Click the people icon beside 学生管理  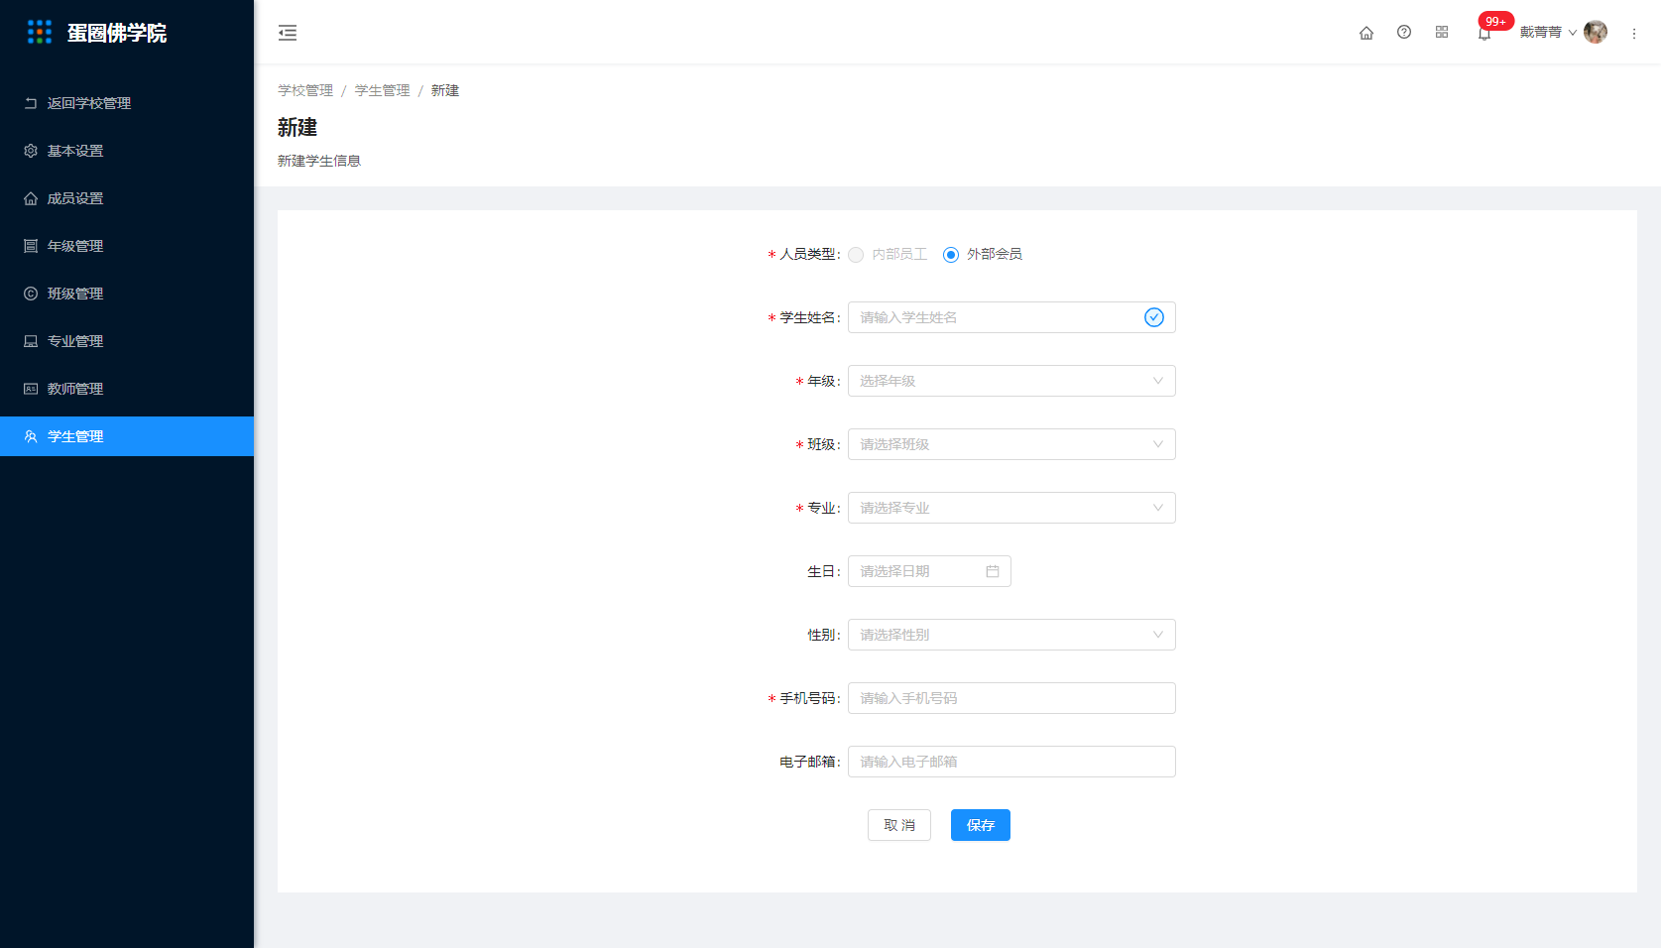pos(31,436)
